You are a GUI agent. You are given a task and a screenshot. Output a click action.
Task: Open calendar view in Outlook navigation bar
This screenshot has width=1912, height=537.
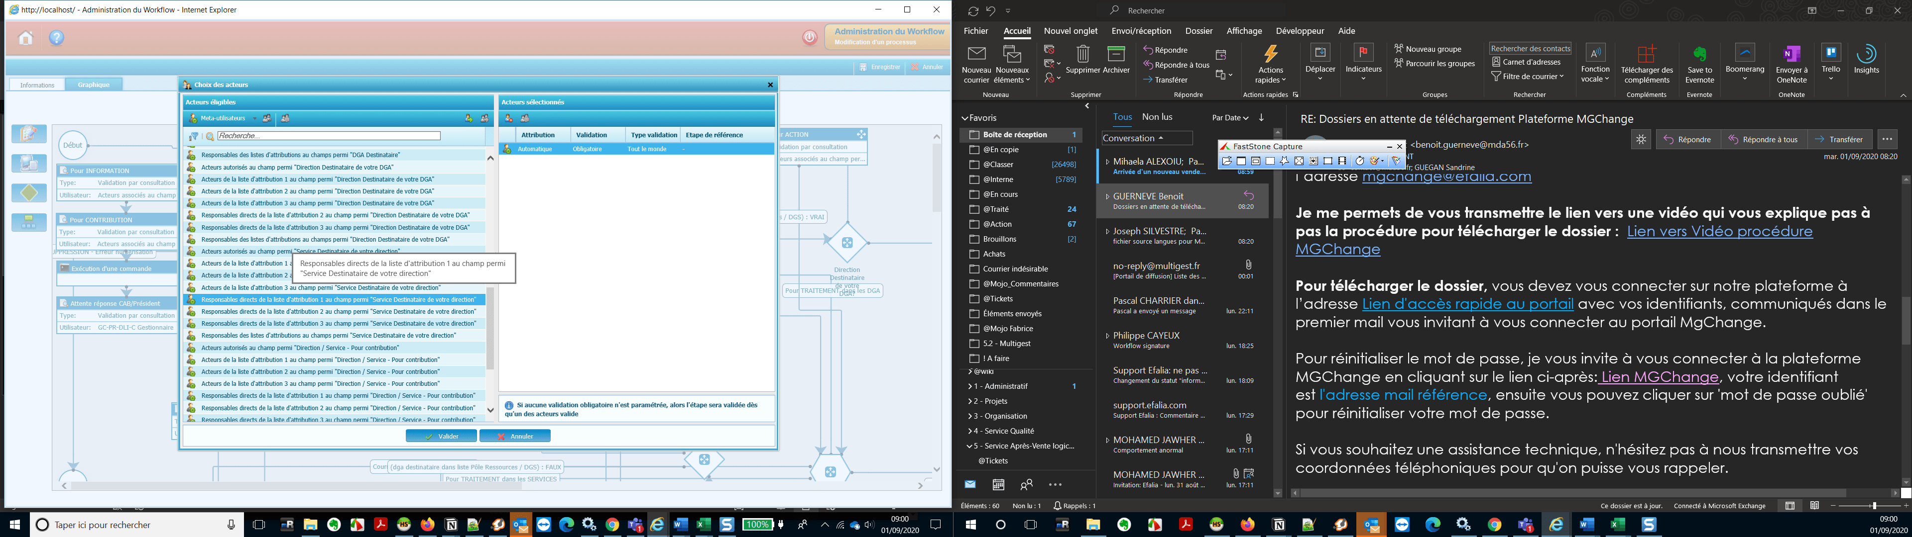tap(998, 484)
